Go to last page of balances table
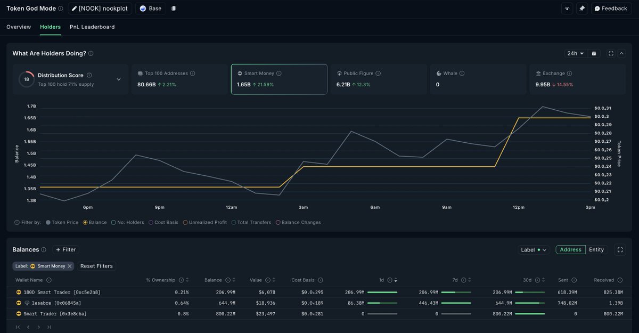Image resolution: width=639 pixels, height=333 pixels. [49, 327]
